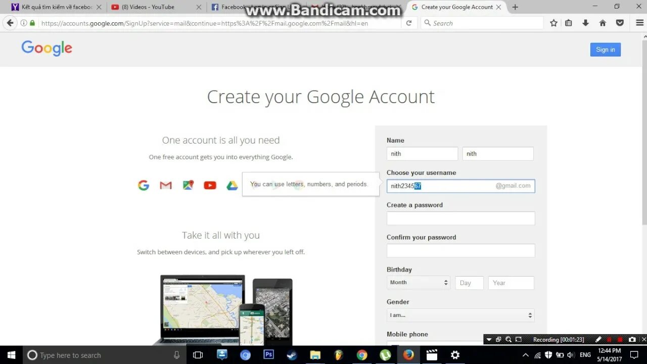Reload the page using the refresh icon
Image resolution: width=647 pixels, height=364 pixels.
(x=409, y=23)
